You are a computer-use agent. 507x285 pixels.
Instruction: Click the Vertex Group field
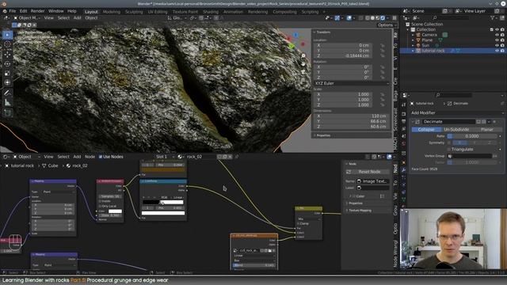click(470, 156)
